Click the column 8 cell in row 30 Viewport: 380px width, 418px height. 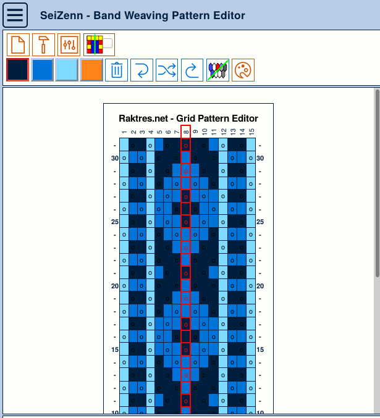pyautogui.click(x=186, y=158)
